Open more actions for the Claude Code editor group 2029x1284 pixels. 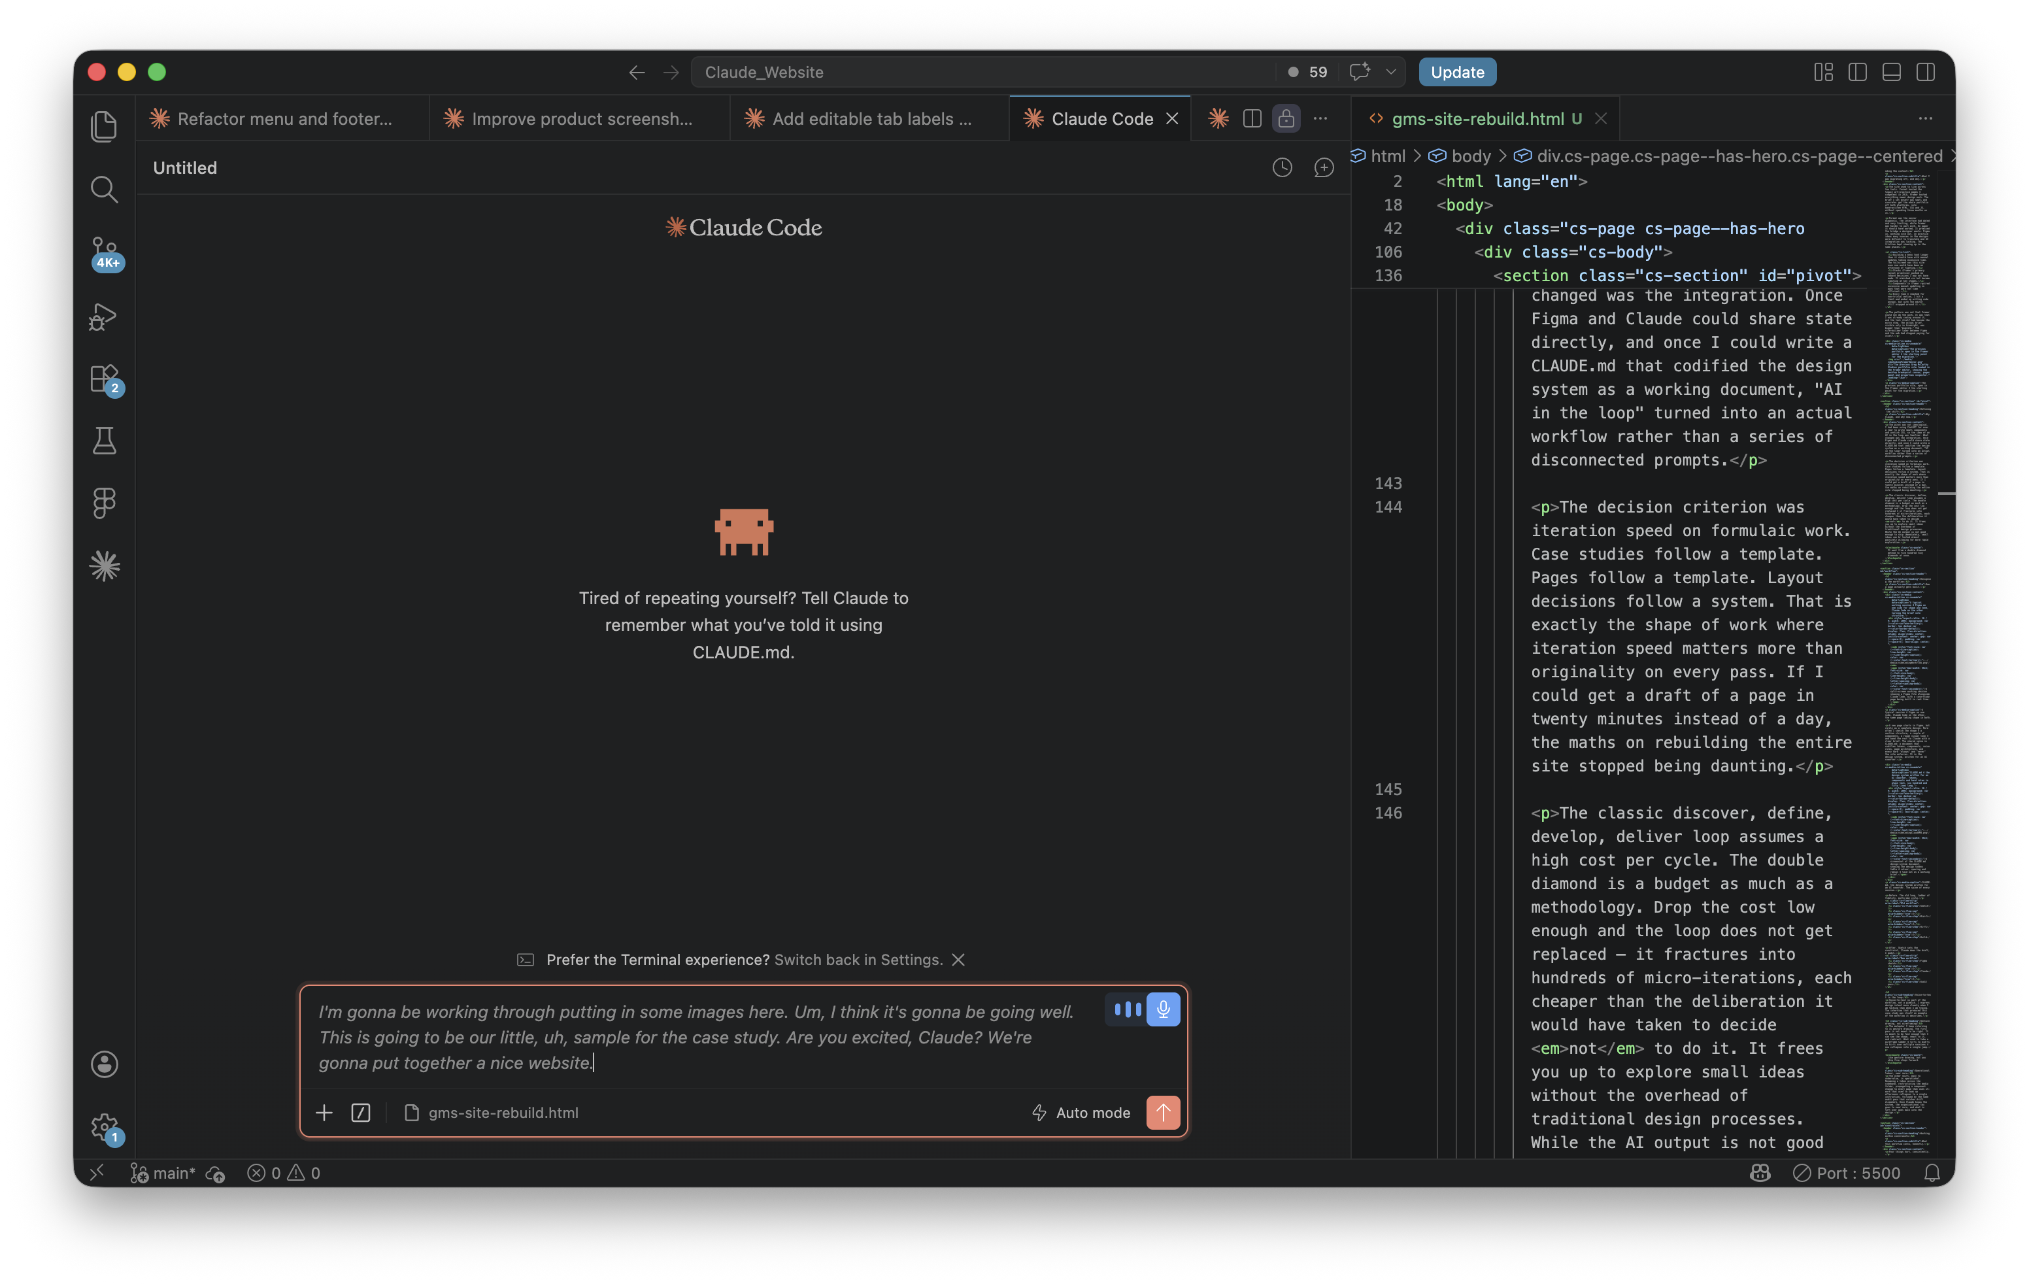coord(1320,119)
